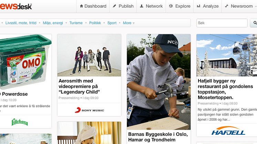Select the Sport category
Image resolution: width=257 pixels, height=144 pixels.
tap(112, 23)
